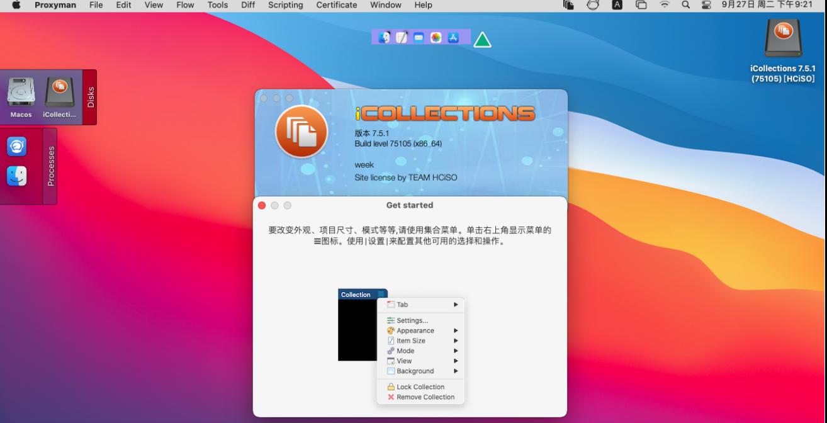Image resolution: width=827 pixels, height=423 pixels.
Task: Open the Wi-Fi status menu
Action: (665, 5)
